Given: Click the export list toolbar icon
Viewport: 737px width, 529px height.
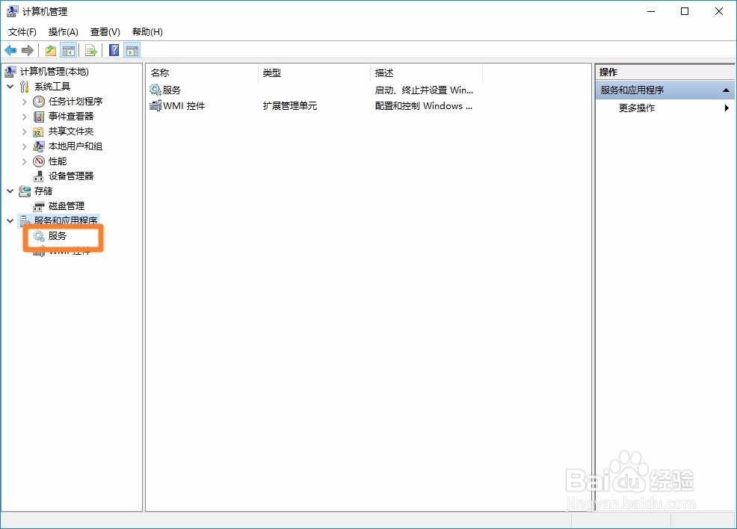Looking at the screenshot, I should click(91, 49).
